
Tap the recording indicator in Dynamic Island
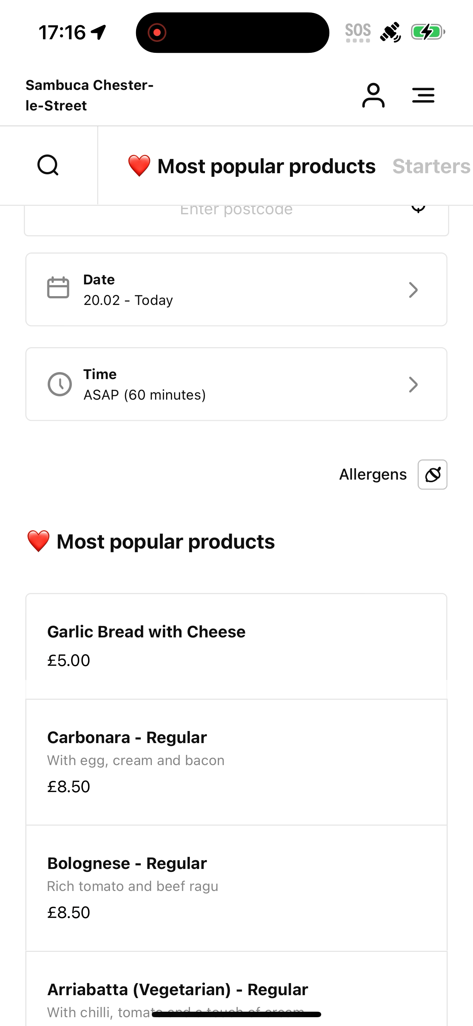pyautogui.click(x=157, y=32)
